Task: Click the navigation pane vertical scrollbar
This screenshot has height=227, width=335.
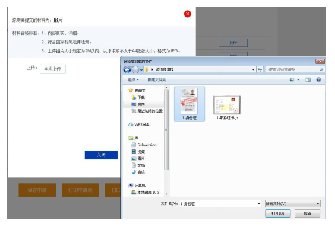Action: 166,130
